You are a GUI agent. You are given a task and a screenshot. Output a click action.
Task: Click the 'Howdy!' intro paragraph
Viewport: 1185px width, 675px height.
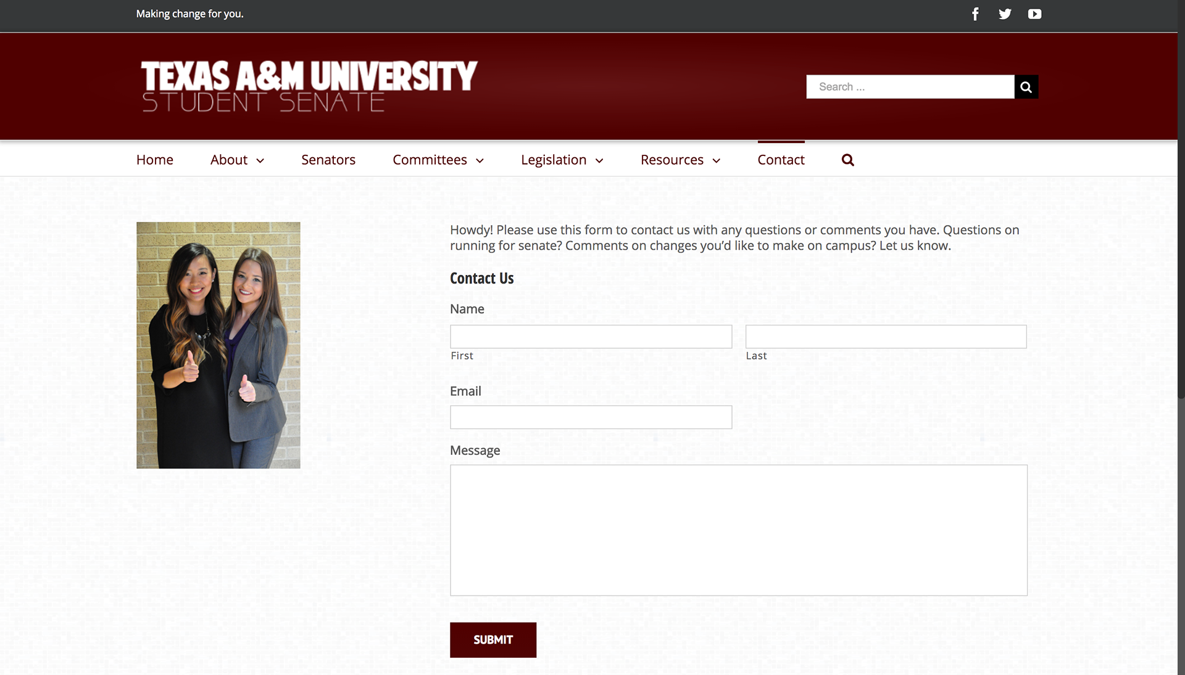coord(734,238)
